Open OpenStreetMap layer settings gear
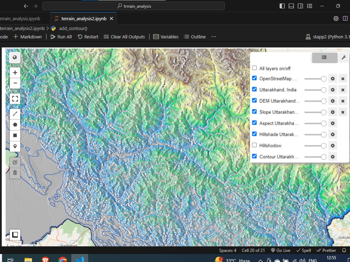The image size is (350, 262). (x=332, y=79)
